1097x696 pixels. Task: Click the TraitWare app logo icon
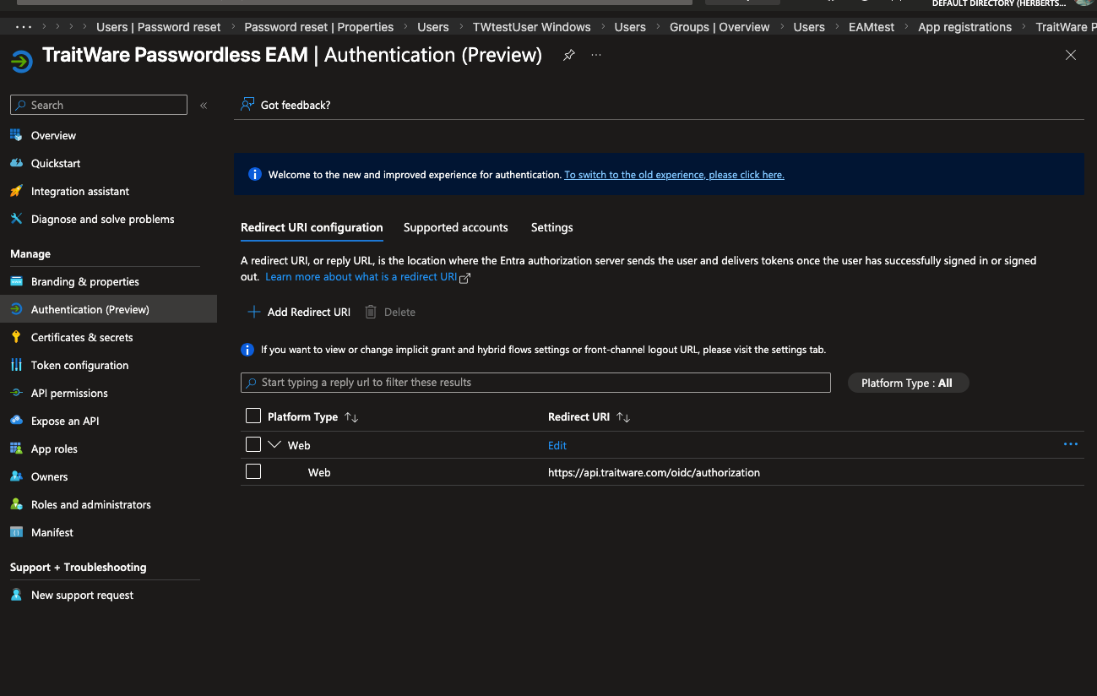(x=21, y=60)
